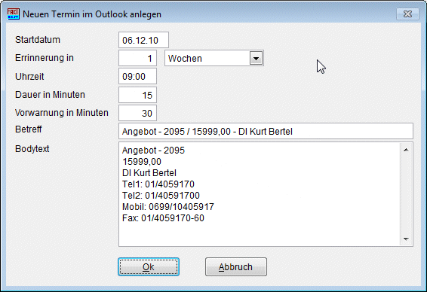Click the 'Mobil: 0699/10405917' line in Bodytext
Screen dimensions: 427x292
point(168,207)
